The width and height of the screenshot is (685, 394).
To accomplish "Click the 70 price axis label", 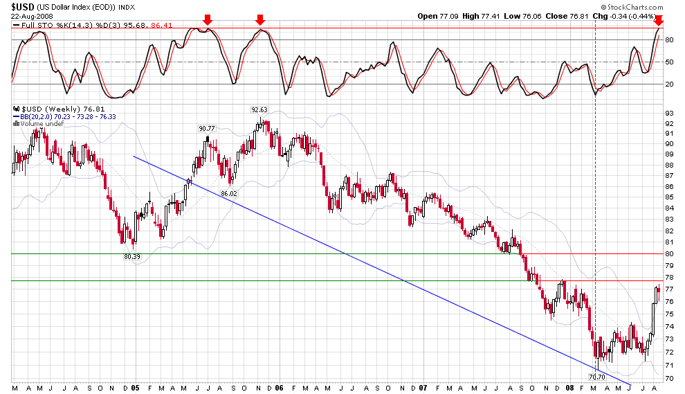I will point(669,378).
